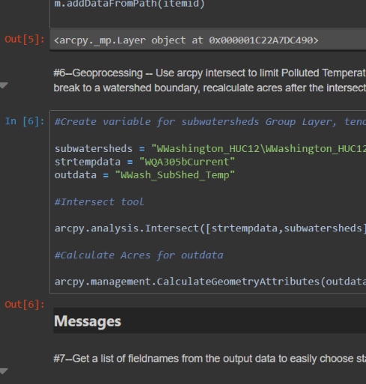Screen dimensions: 366x384
Task: Place cursor on strtempdata "WQA305bCurrent" line
Action: coord(144,162)
